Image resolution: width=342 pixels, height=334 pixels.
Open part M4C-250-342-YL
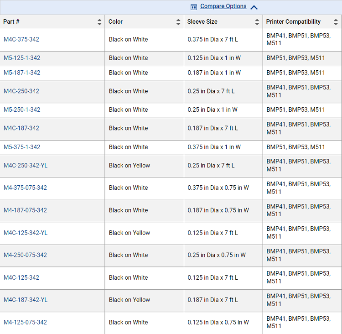(26, 166)
